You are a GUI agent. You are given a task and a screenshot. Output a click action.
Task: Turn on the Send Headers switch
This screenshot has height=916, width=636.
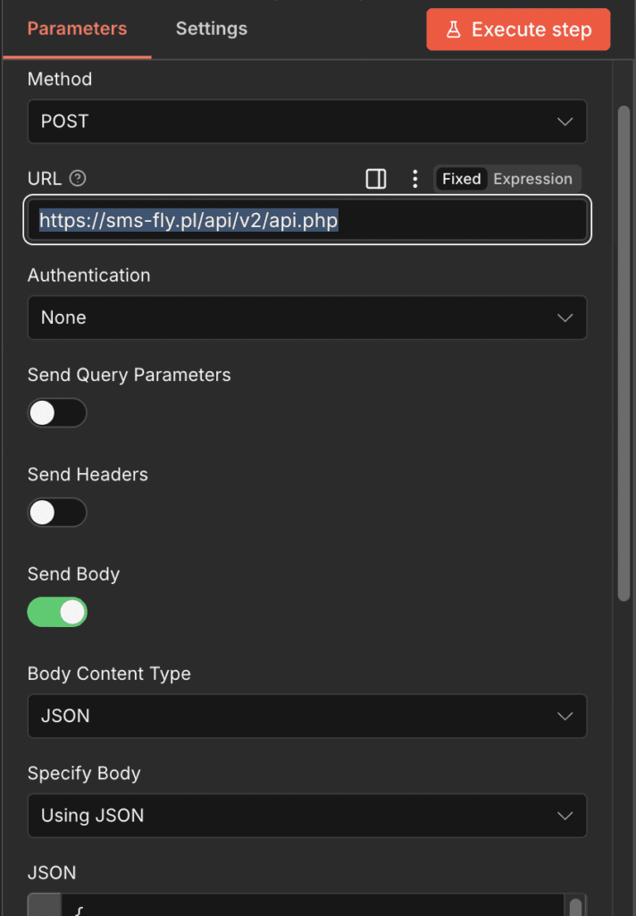[x=57, y=513]
